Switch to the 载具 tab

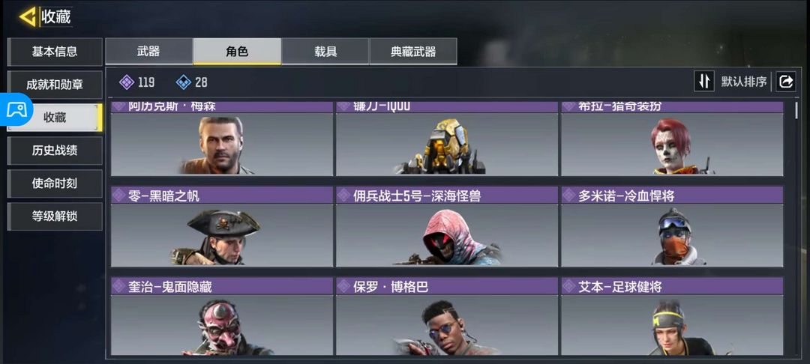[x=325, y=51]
